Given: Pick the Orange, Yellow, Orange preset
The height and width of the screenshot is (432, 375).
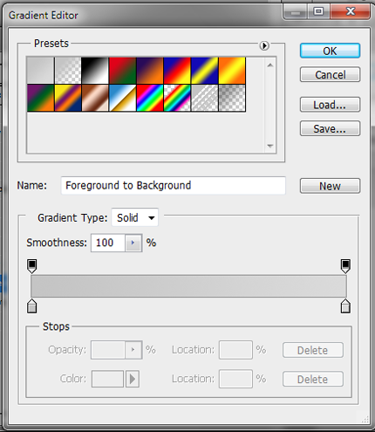Looking at the screenshot, I should (x=232, y=71).
